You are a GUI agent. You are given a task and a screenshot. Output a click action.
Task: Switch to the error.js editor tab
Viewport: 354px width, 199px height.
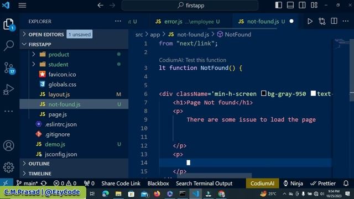tap(187, 22)
